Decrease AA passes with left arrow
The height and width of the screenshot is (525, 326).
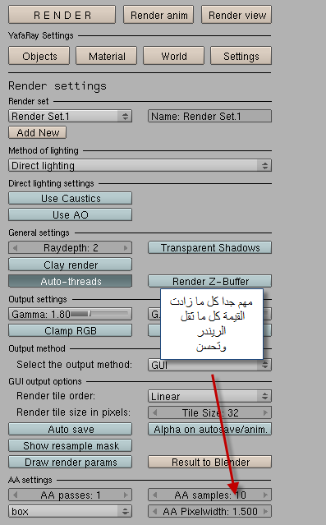click(15, 495)
